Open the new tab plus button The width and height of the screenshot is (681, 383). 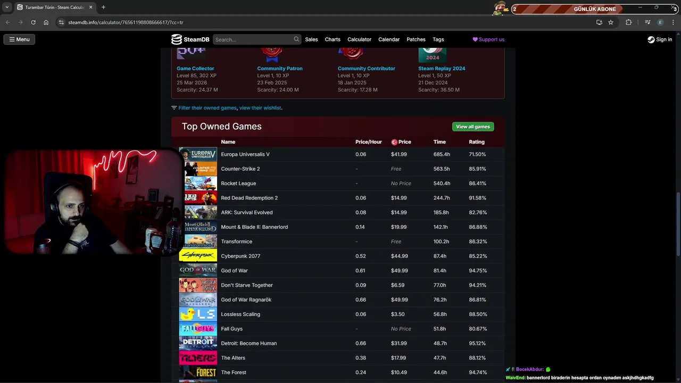click(x=103, y=7)
